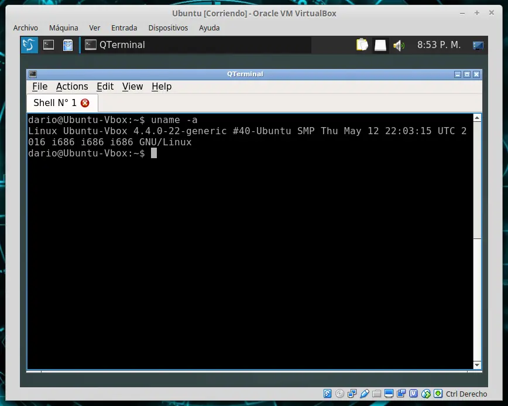Open the Máquina menu
The image size is (508, 406).
(x=63, y=28)
